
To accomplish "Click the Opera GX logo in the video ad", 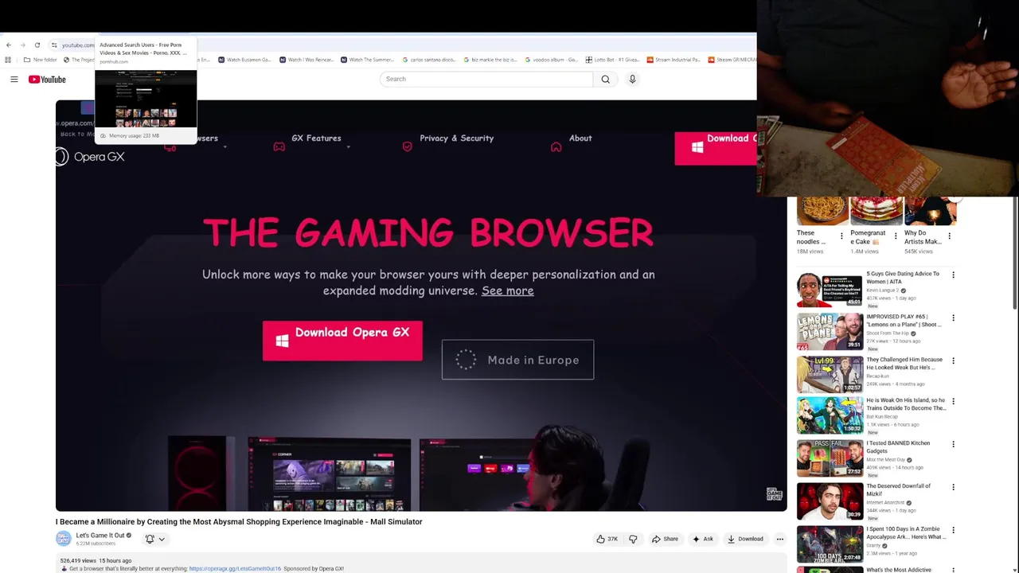I will (x=90, y=157).
